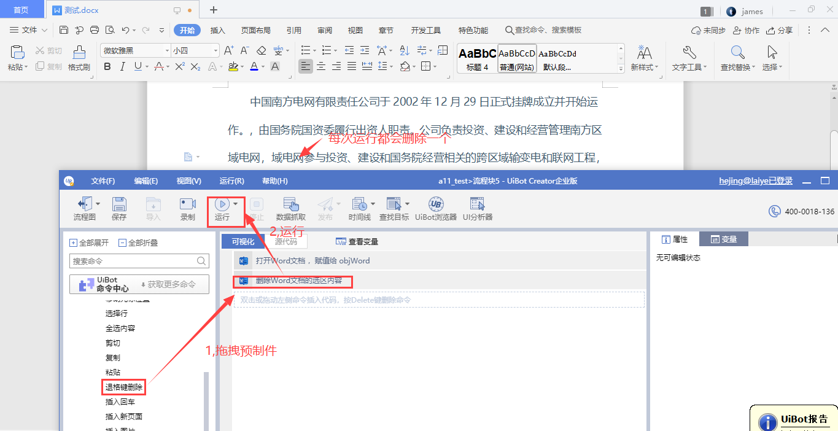
Task: Open the 插入 ribbon tab
Action: (x=218, y=30)
